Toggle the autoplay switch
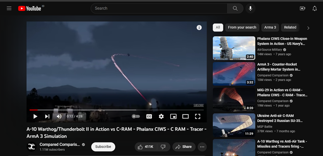The height and width of the screenshot is (156, 323). point(136,117)
